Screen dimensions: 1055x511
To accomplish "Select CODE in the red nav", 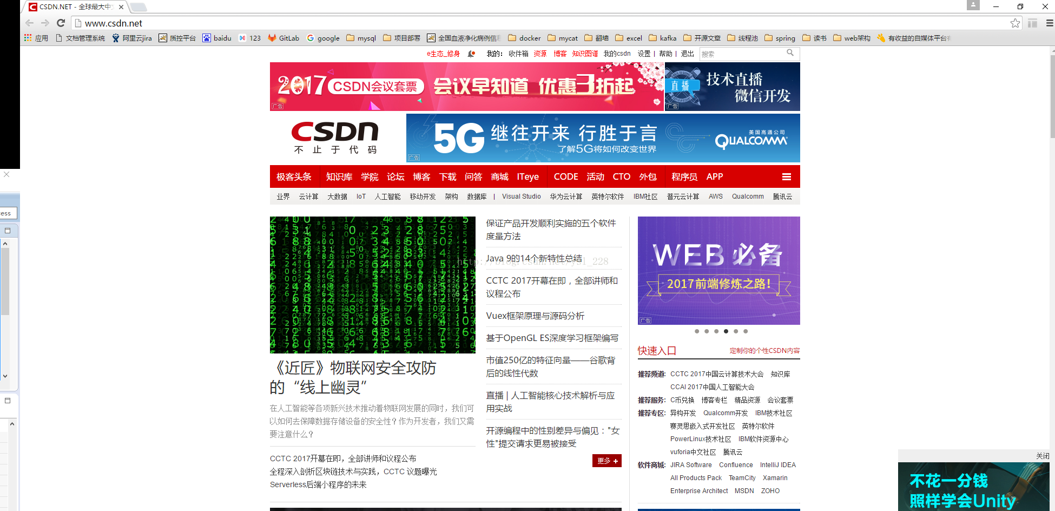I will click(x=566, y=177).
